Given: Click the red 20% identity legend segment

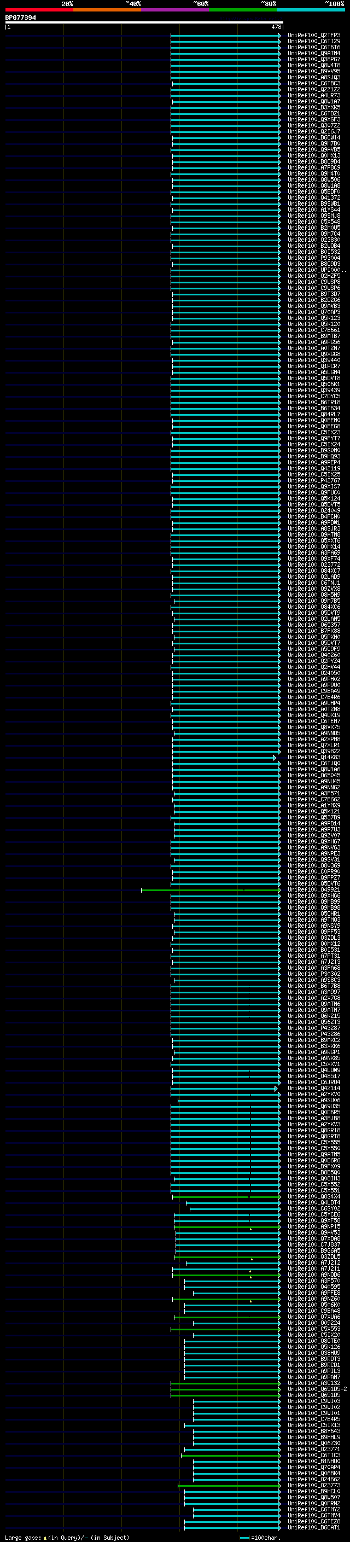Looking at the screenshot, I should pos(39,10).
